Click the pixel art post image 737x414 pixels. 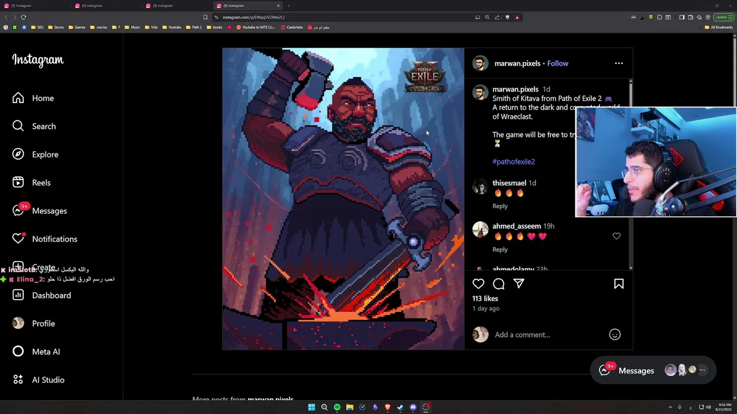click(343, 199)
